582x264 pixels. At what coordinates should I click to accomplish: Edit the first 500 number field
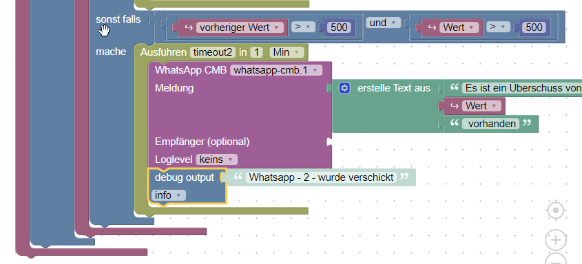point(339,27)
